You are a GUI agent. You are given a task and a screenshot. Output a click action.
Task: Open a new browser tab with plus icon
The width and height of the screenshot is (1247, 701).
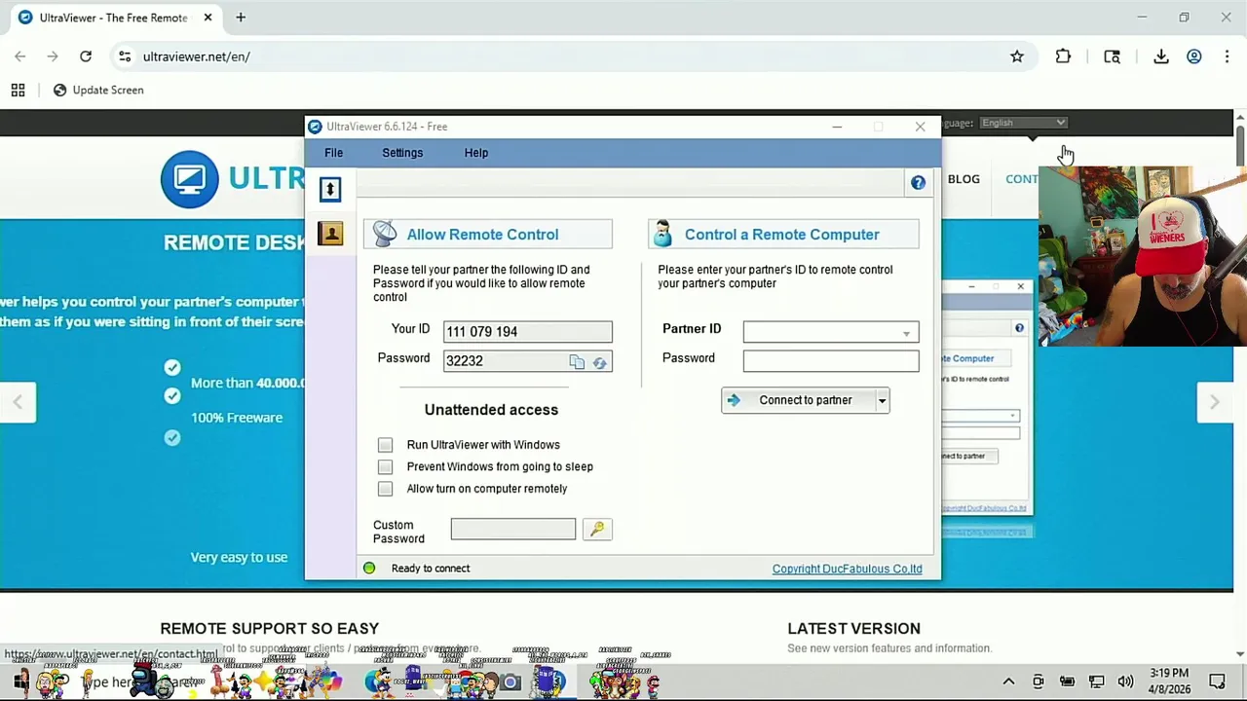point(241,18)
